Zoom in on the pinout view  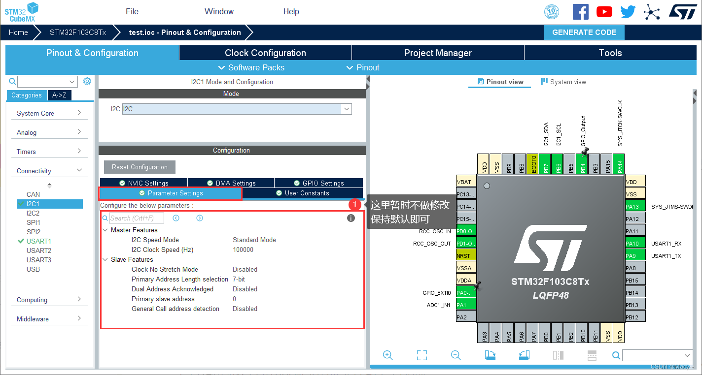click(388, 355)
